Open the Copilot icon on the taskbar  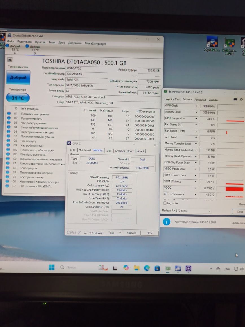126,268
